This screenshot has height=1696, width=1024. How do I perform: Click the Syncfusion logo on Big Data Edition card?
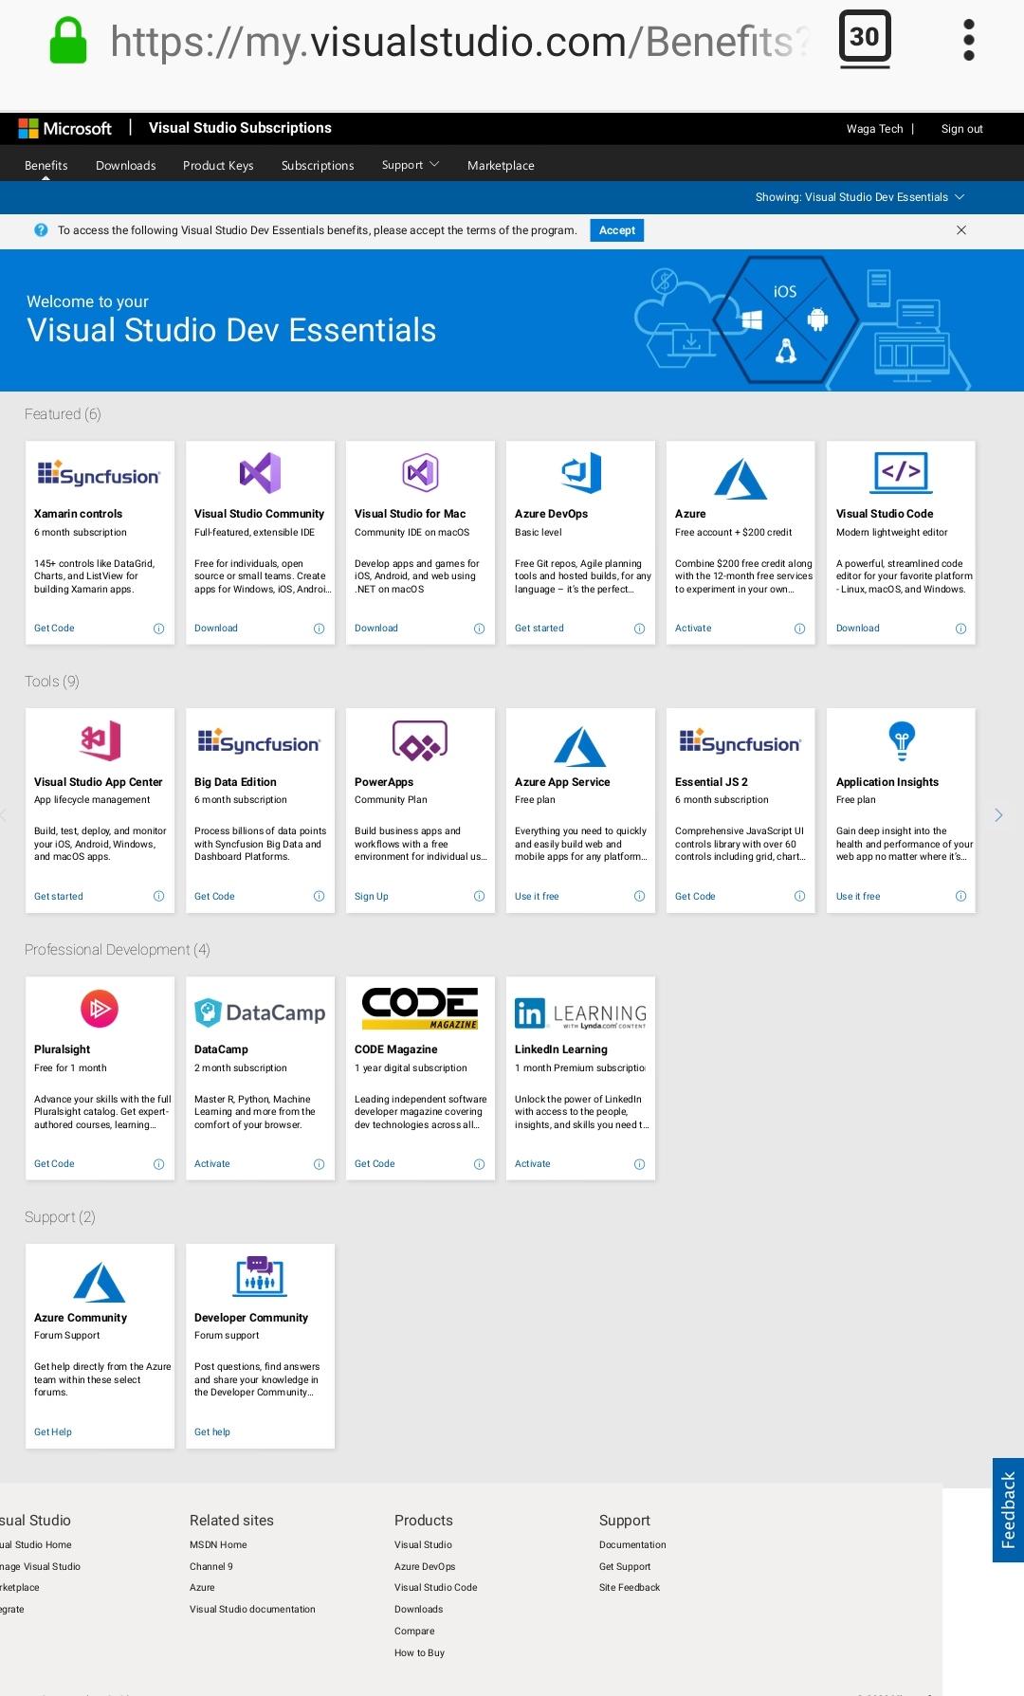pyautogui.click(x=259, y=741)
